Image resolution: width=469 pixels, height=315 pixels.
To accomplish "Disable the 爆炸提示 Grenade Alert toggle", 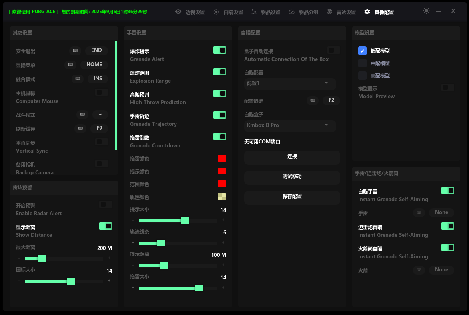I will tap(220, 50).
